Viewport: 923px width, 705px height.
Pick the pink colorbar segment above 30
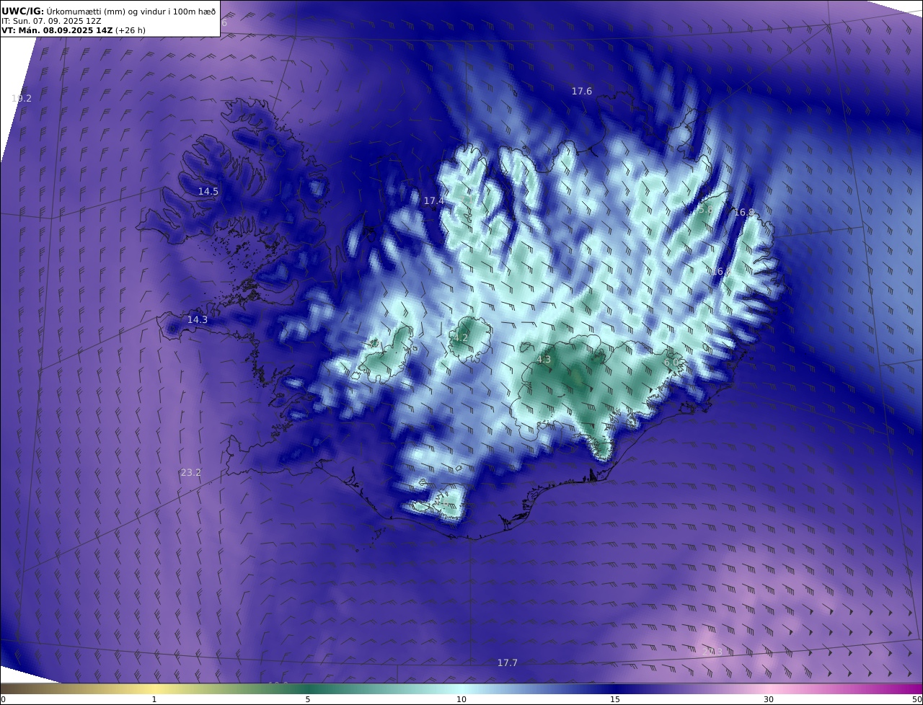[x=769, y=688]
